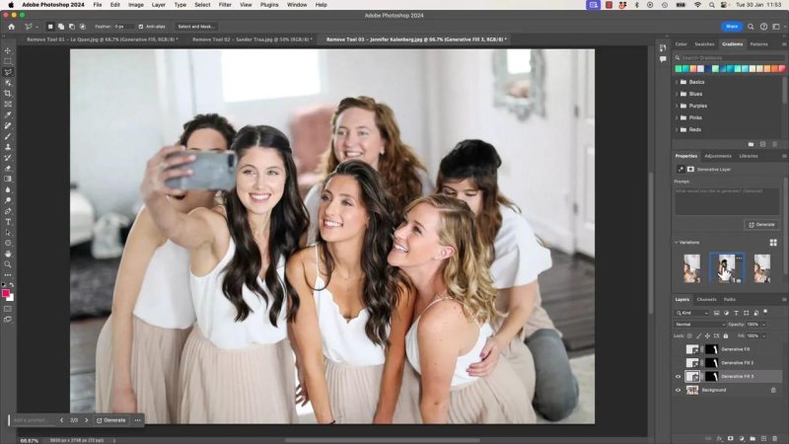Click the add layer mask icon
The width and height of the screenshot is (789, 444).
pos(731,439)
